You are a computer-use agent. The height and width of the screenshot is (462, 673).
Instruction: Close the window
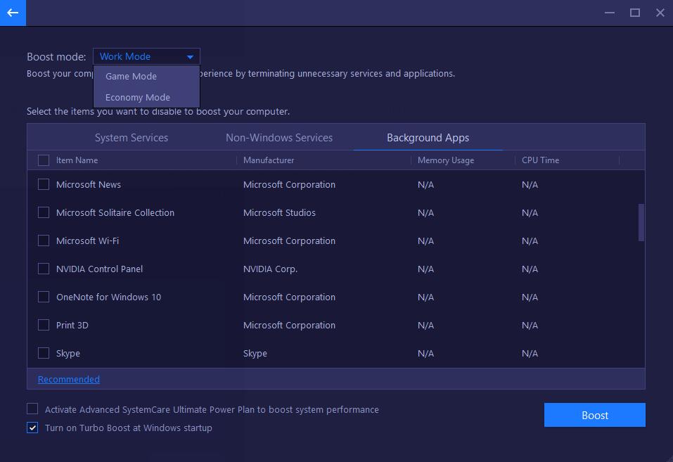point(660,13)
